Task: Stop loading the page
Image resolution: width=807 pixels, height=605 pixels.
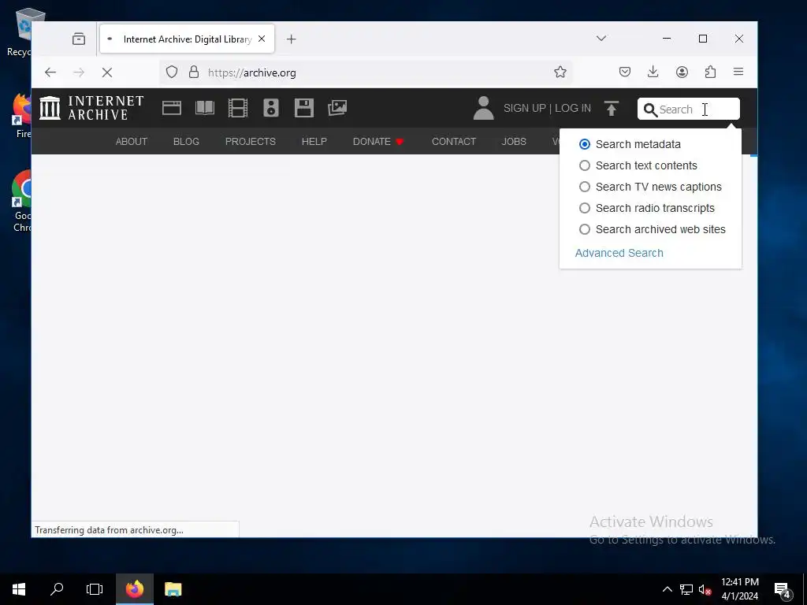Action: click(x=107, y=72)
